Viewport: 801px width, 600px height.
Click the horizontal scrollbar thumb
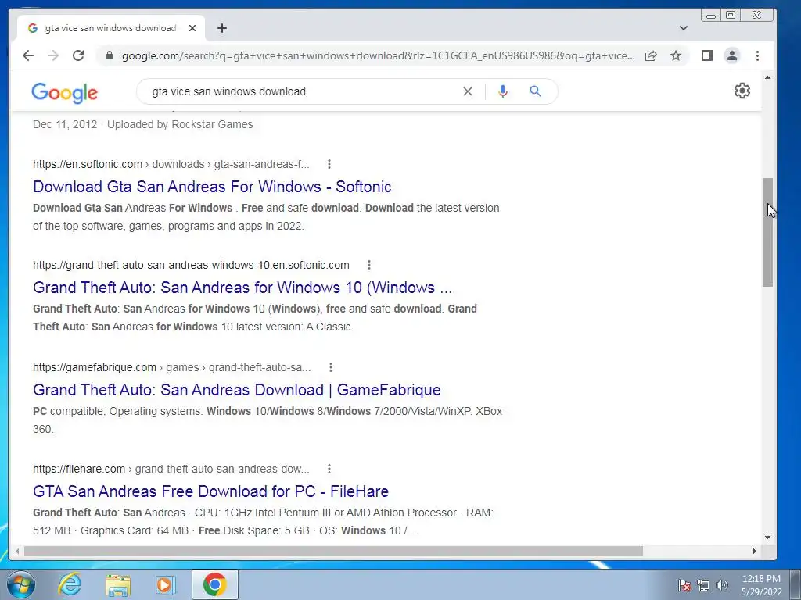333,551
